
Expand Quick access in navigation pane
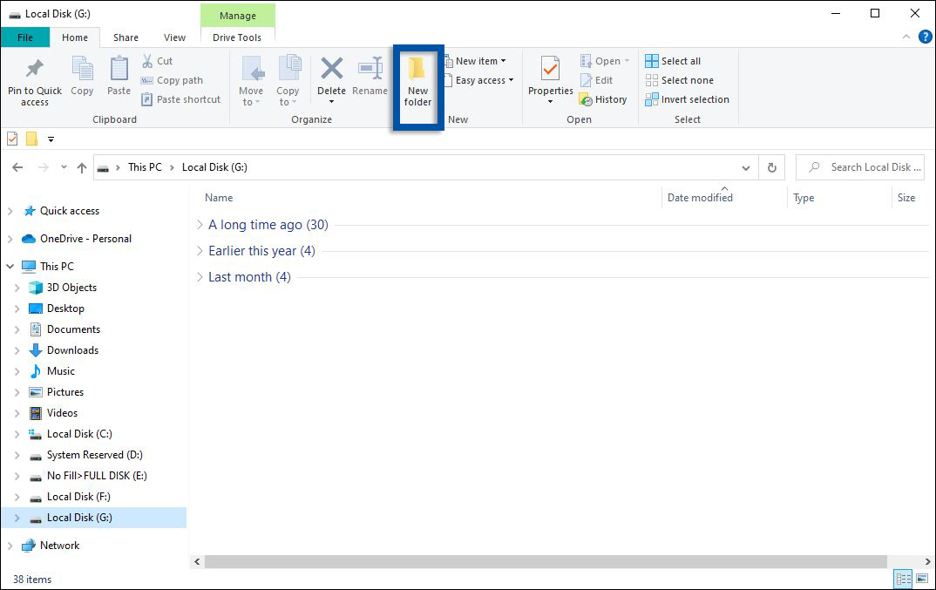coord(10,211)
